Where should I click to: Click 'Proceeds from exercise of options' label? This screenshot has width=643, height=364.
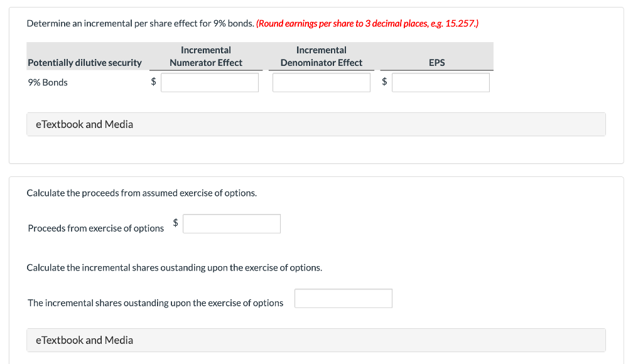coord(95,228)
